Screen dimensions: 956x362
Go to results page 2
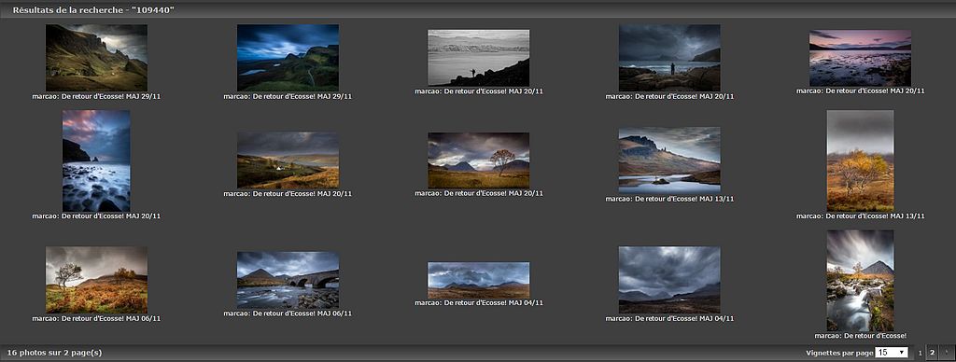pos(933,353)
